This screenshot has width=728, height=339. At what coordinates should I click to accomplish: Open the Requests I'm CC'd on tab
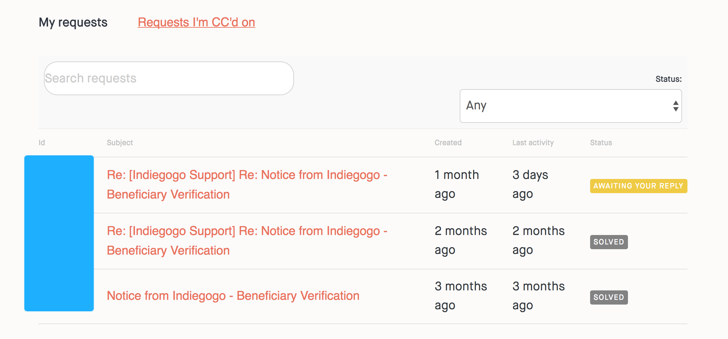(x=196, y=22)
